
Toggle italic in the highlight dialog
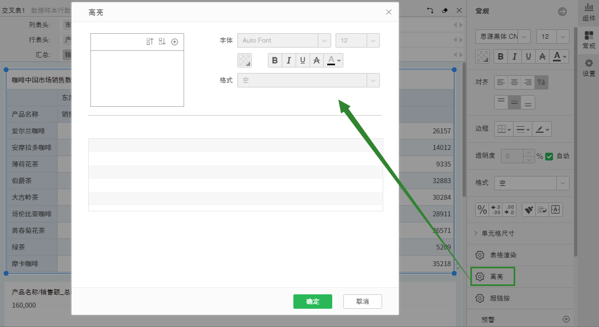click(288, 61)
